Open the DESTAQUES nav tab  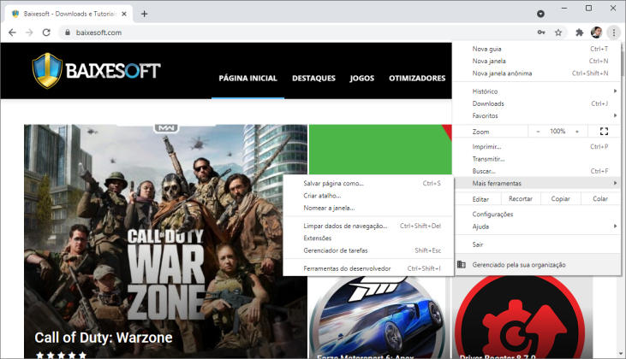click(313, 78)
